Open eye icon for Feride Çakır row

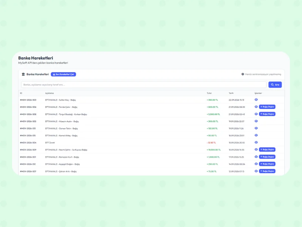[x=256, y=107]
